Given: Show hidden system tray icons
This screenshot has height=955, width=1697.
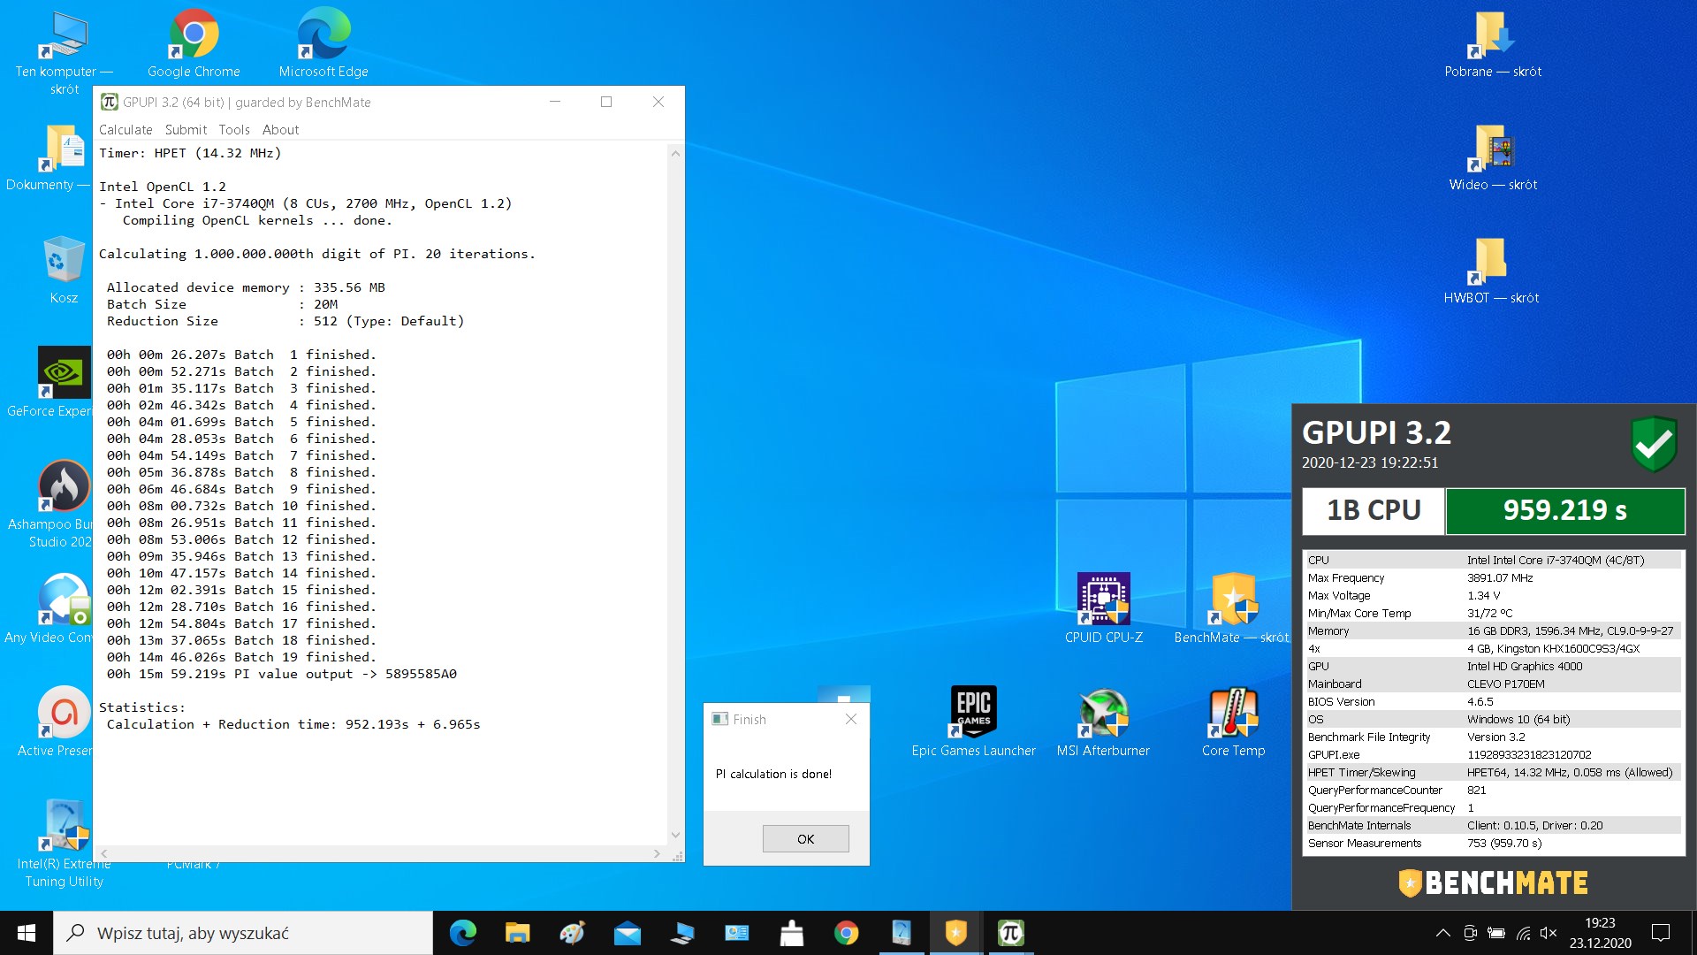Looking at the screenshot, I should pyautogui.click(x=1442, y=933).
